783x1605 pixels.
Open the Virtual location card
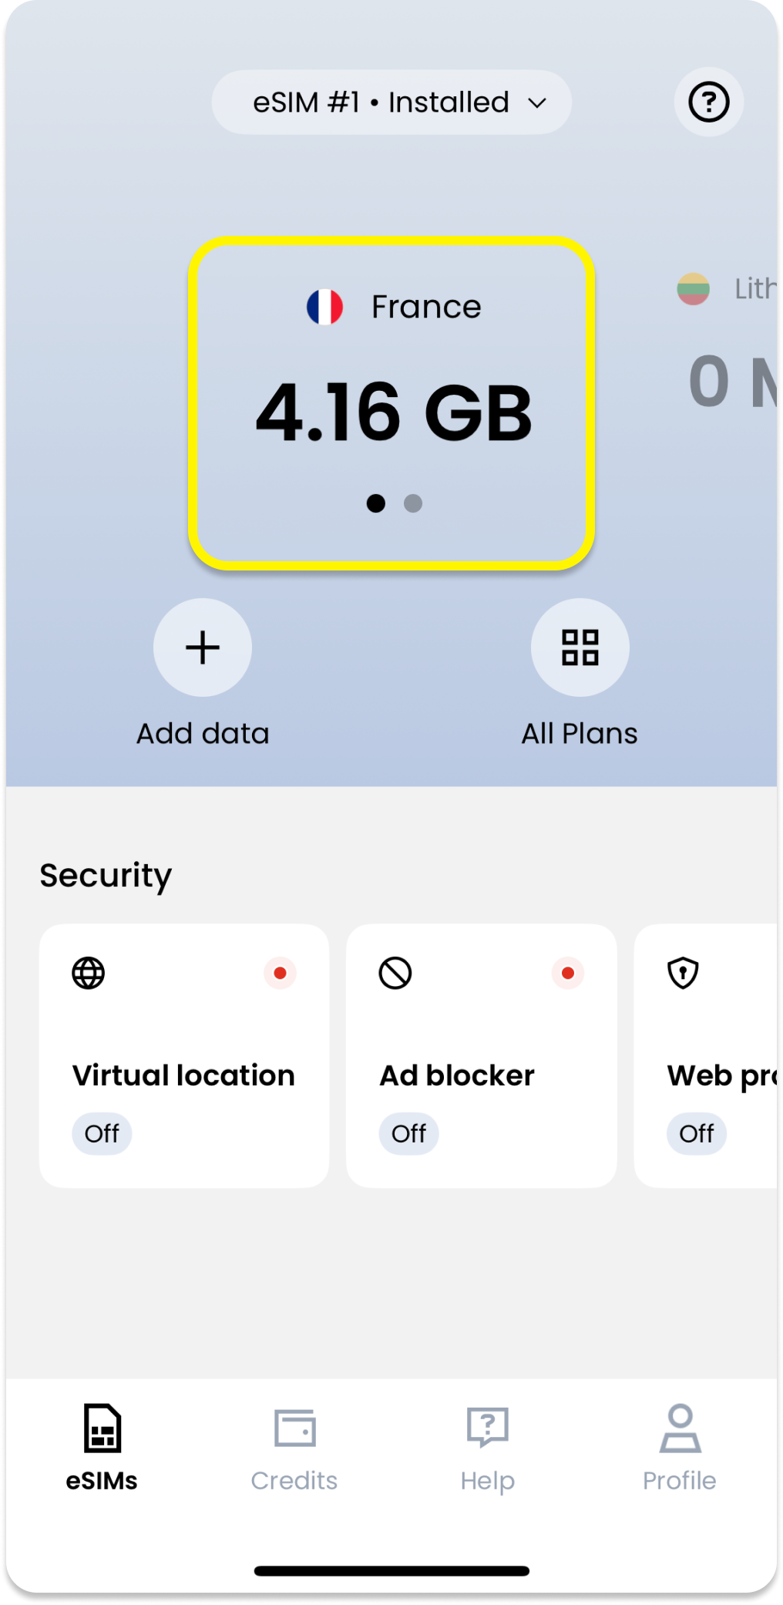click(183, 1056)
